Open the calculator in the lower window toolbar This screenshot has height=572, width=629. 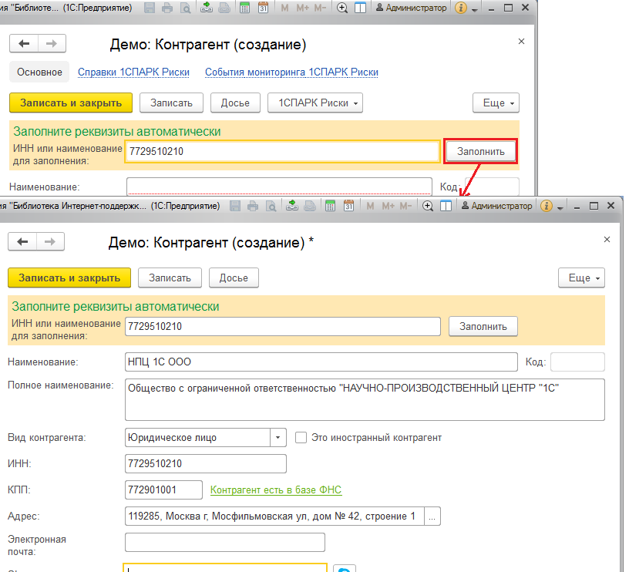pyautogui.click(x=330, y=206)
